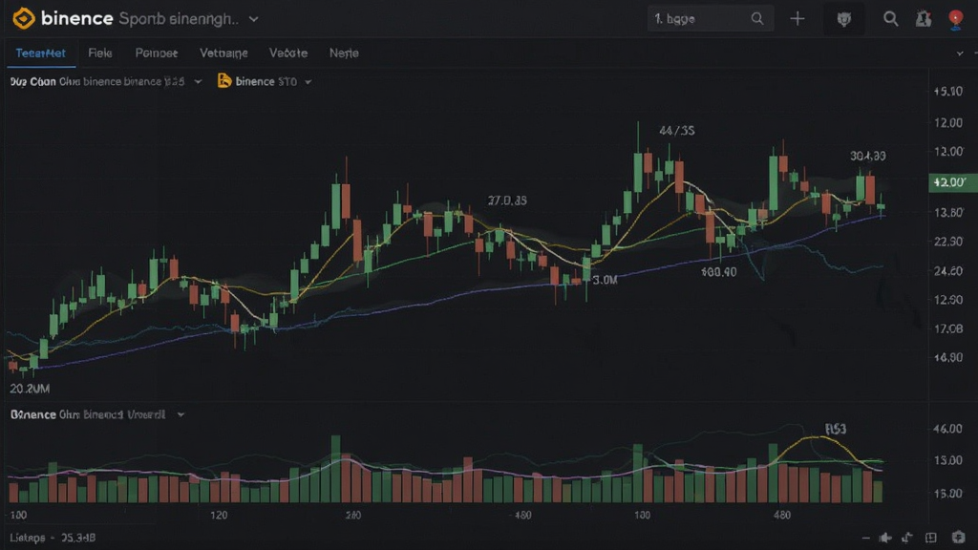Expand the binence STO dropdown arrow

(308, 82)
